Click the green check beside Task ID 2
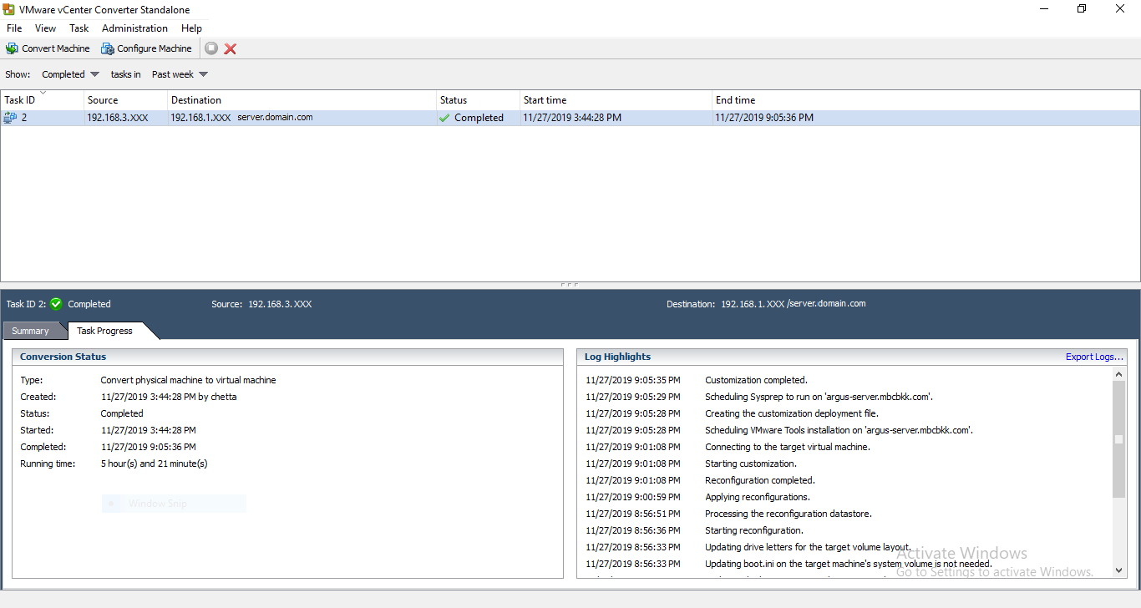This screenshot has width=1141, height=608. pyautogui.click(x=56, y=304)
